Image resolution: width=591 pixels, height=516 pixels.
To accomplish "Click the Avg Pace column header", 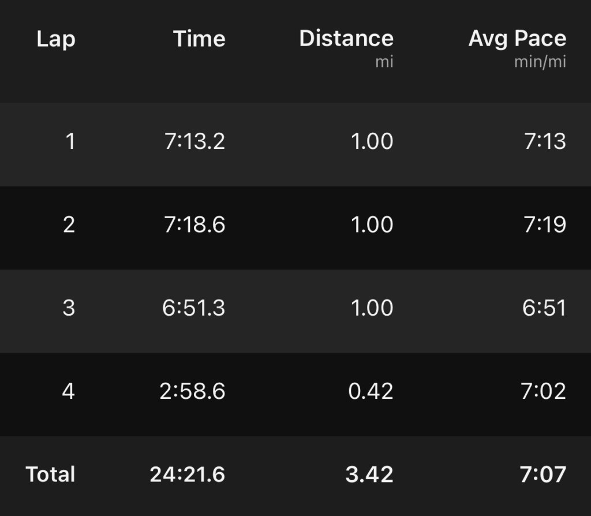I will (517, 39).
